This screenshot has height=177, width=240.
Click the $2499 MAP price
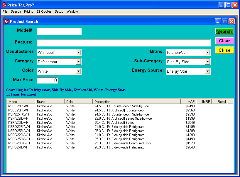pyautogui.click(x=190, y=106)
